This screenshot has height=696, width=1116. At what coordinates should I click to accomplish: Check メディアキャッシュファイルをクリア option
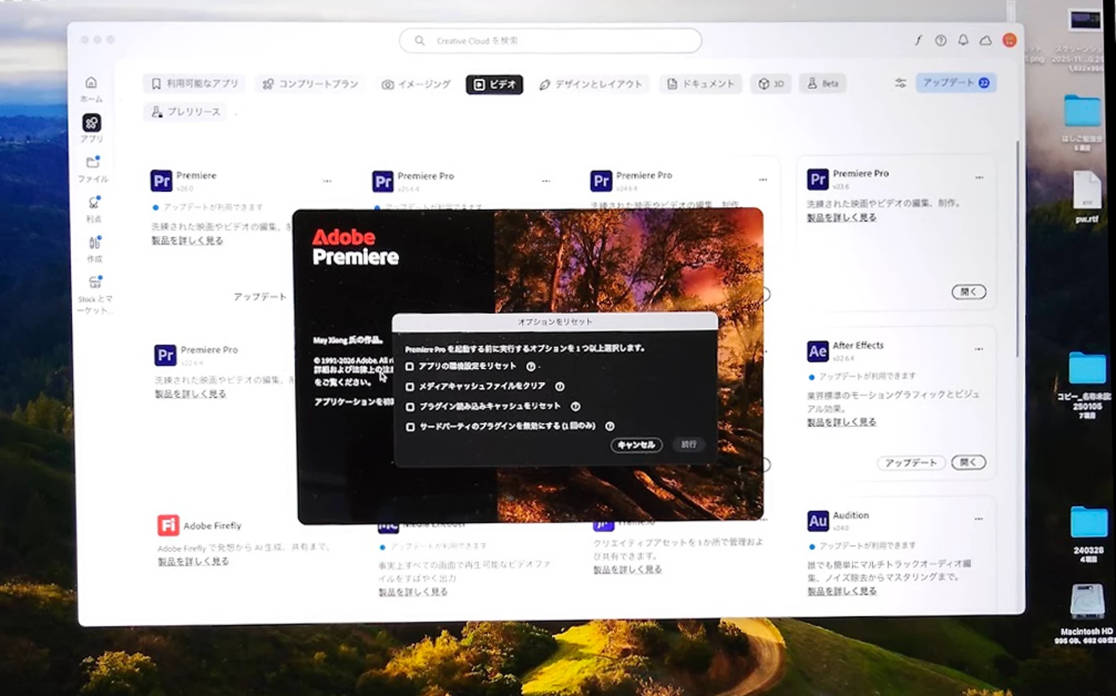click(x=409, y=387)
